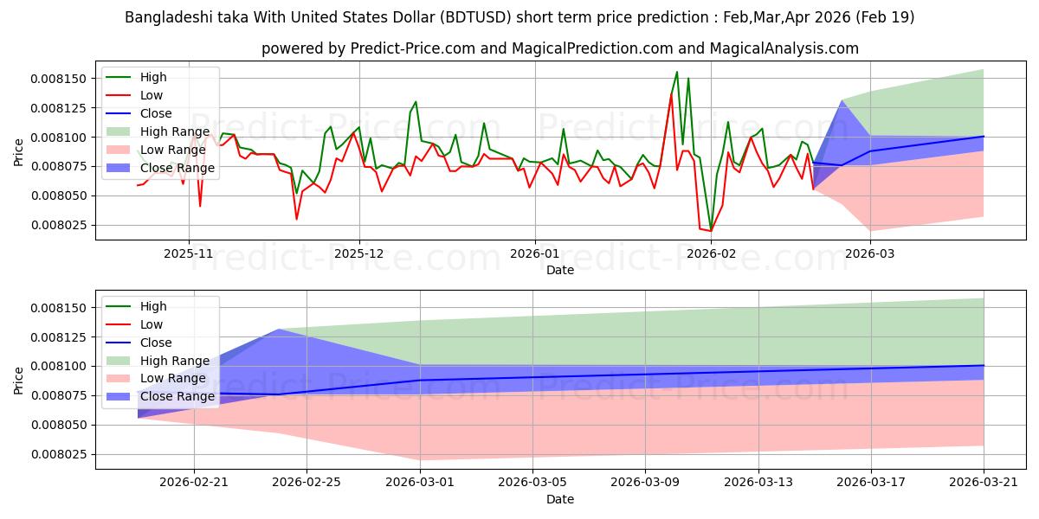The image size is (1039, 519).
Task: Click the red Low legend line in top chart
Action: click(x=119, y=95)
